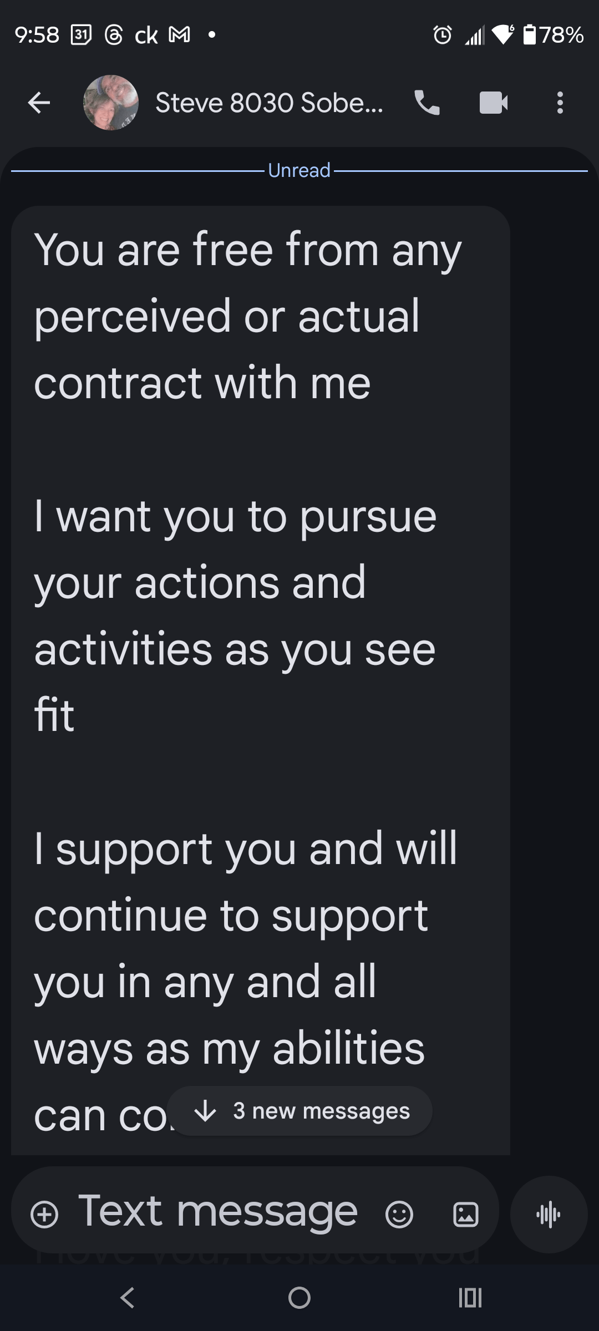This screenshot has width=599, height=1331.
Task: Tap the battery 78% indicator
Action: [x=554, y=35]
